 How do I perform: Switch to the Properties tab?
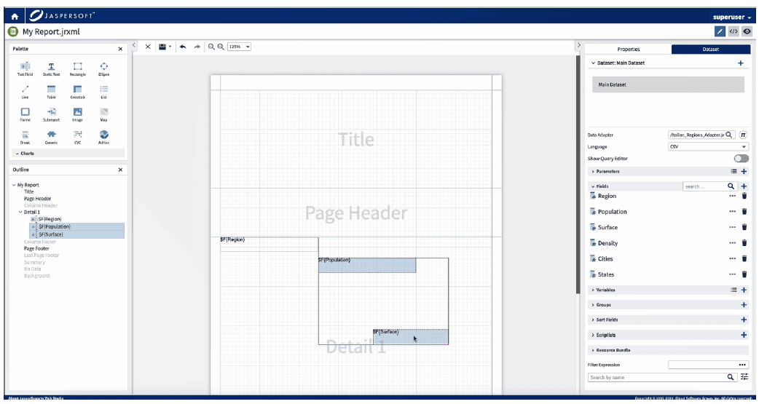tap(628, 49)
